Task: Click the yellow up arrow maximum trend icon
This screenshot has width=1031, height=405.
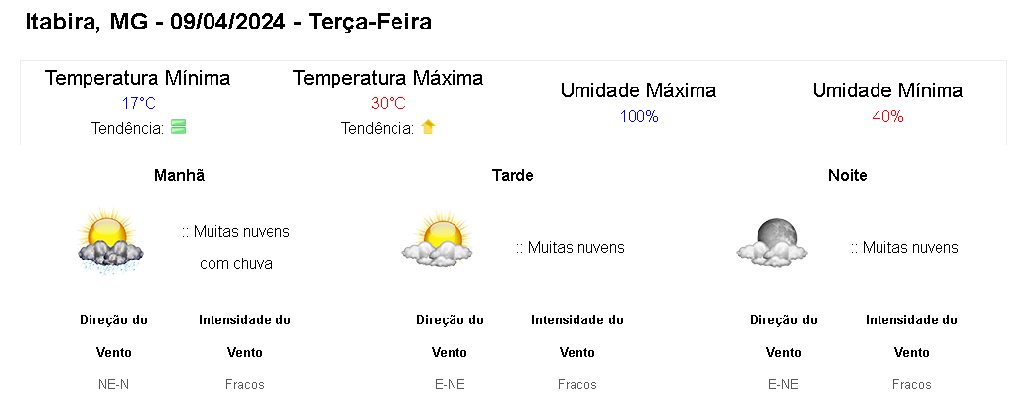Action: coord(428,127)
